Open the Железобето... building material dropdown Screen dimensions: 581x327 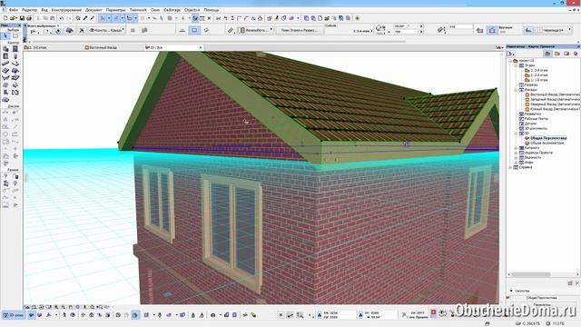255,30
